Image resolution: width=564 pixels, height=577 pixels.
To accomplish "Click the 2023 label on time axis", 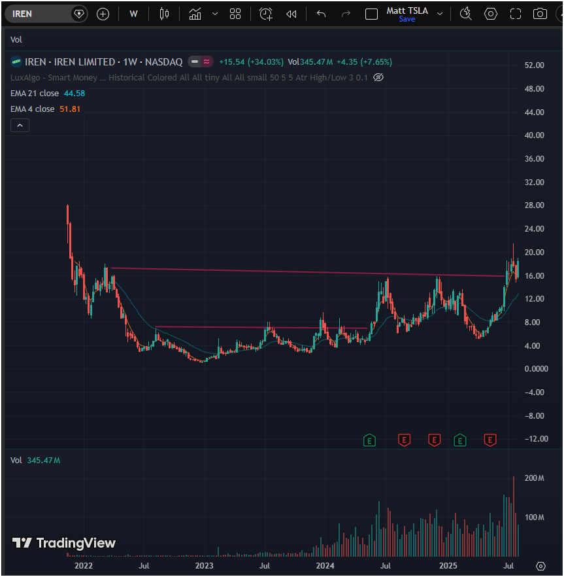I will 204,566.
